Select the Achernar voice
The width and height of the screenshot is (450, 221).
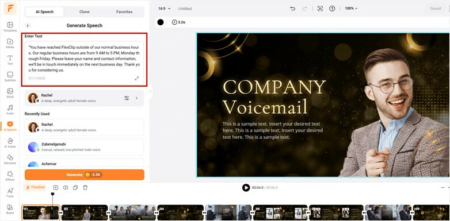pyautogui.click(x=84, y=163)
